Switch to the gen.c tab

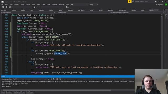pos(92,10)
